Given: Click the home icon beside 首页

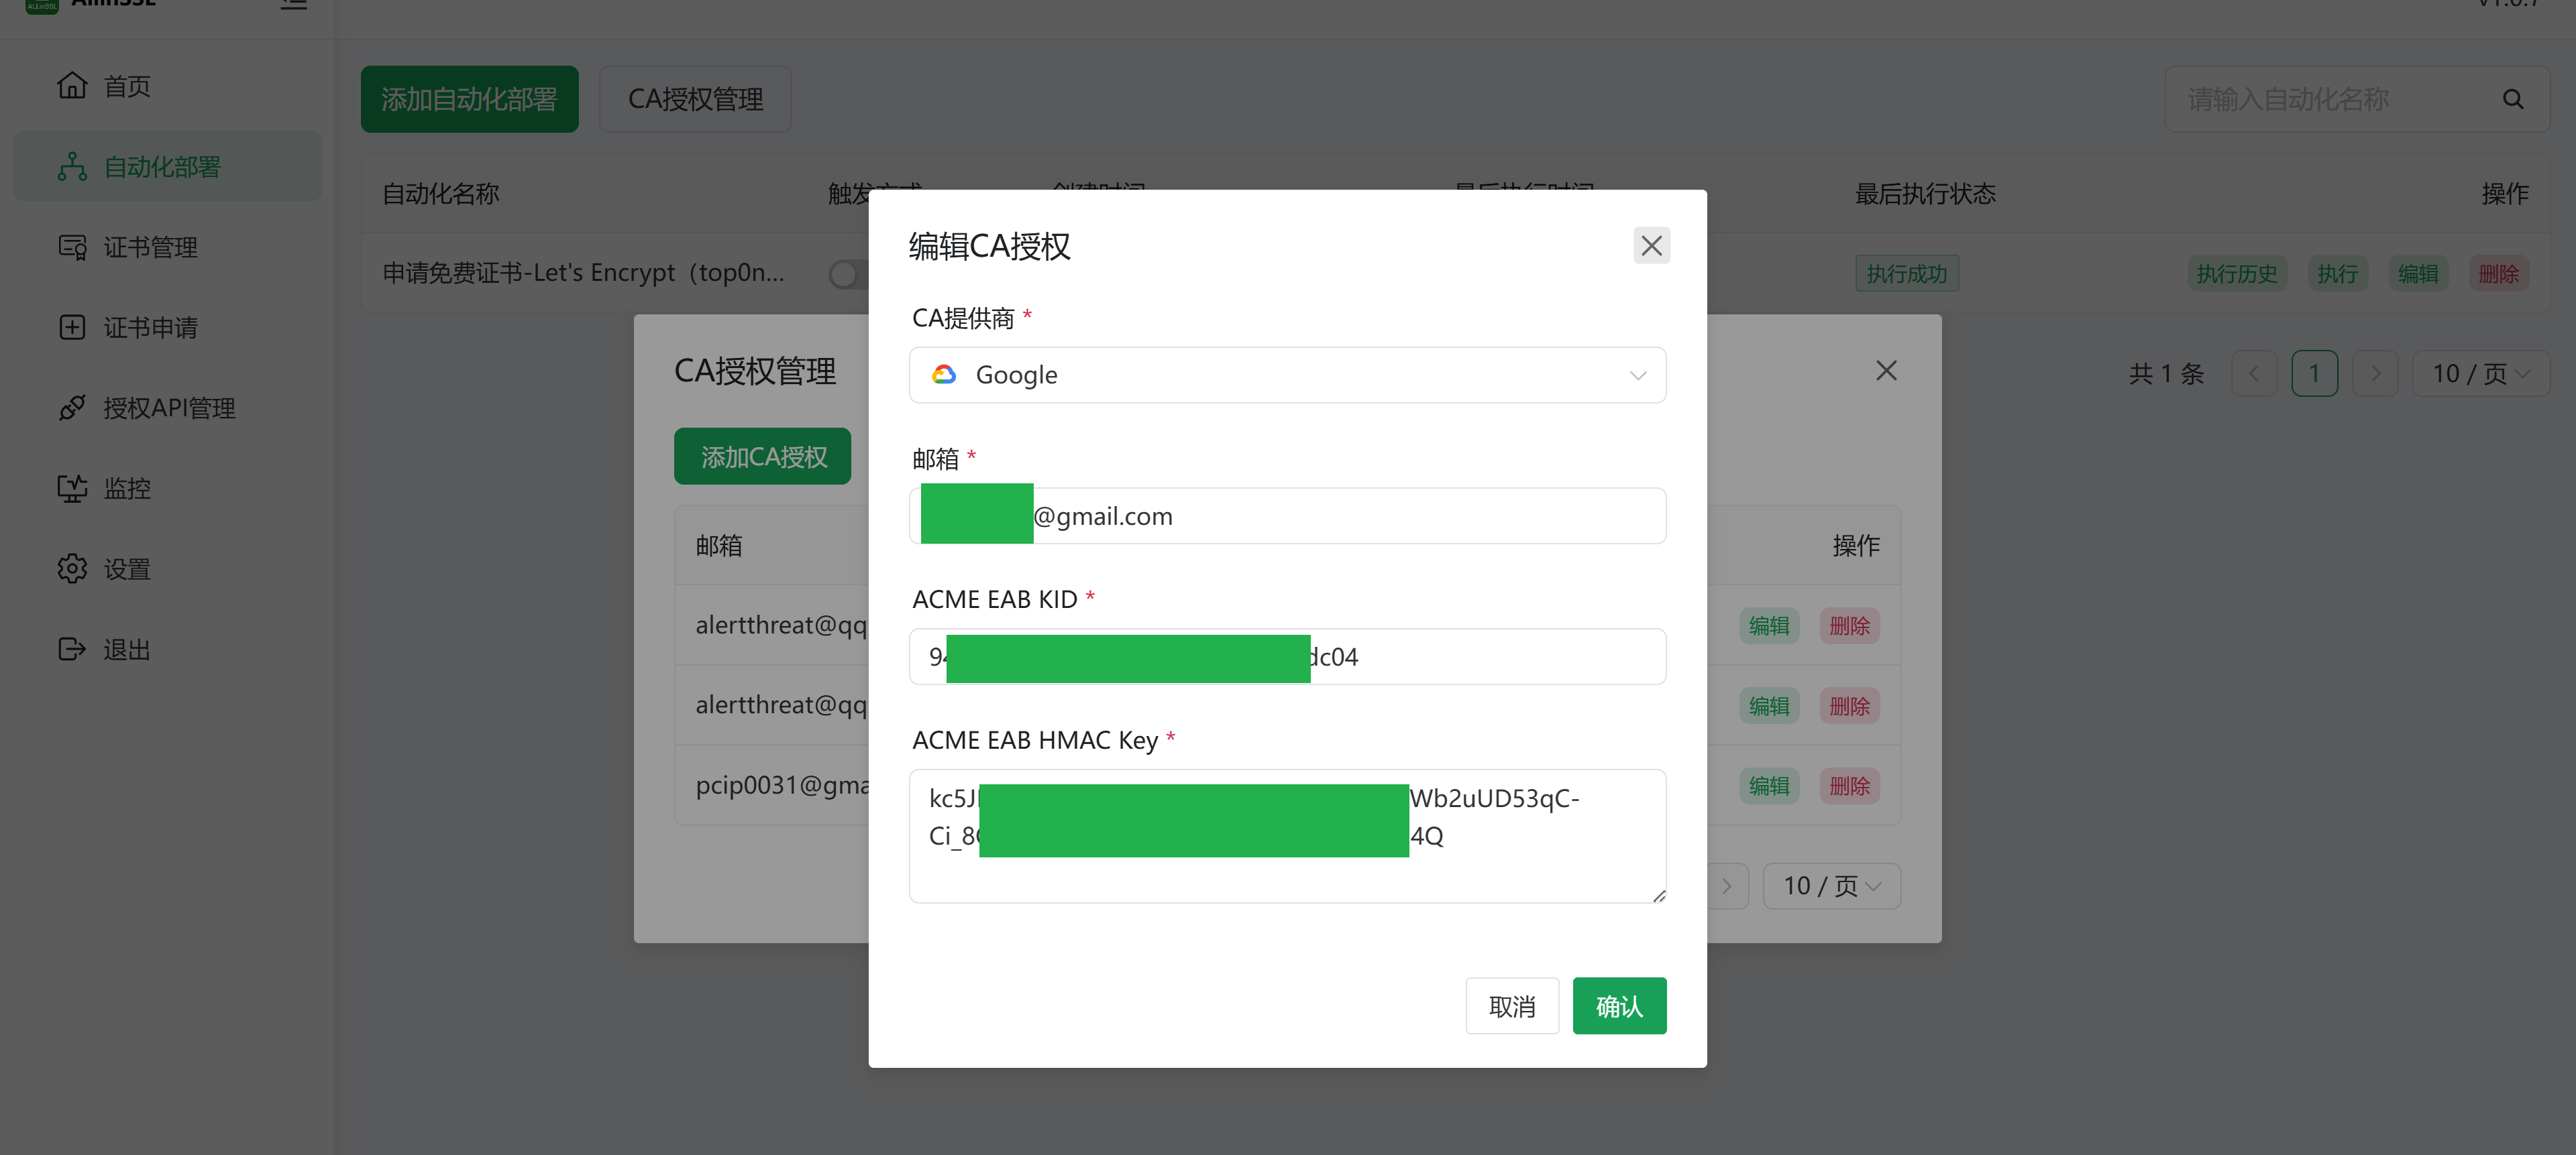Looking at the screenshot, I should pos(72,86).
